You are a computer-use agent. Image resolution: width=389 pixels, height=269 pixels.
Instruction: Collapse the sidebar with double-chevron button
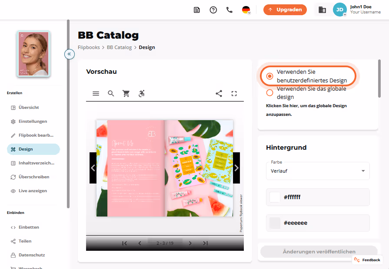(70, 54)
